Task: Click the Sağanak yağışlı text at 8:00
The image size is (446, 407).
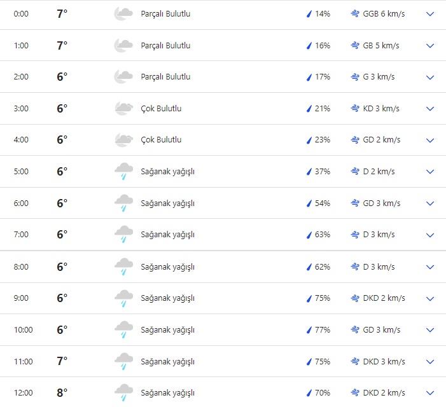Action: [167, 267]
